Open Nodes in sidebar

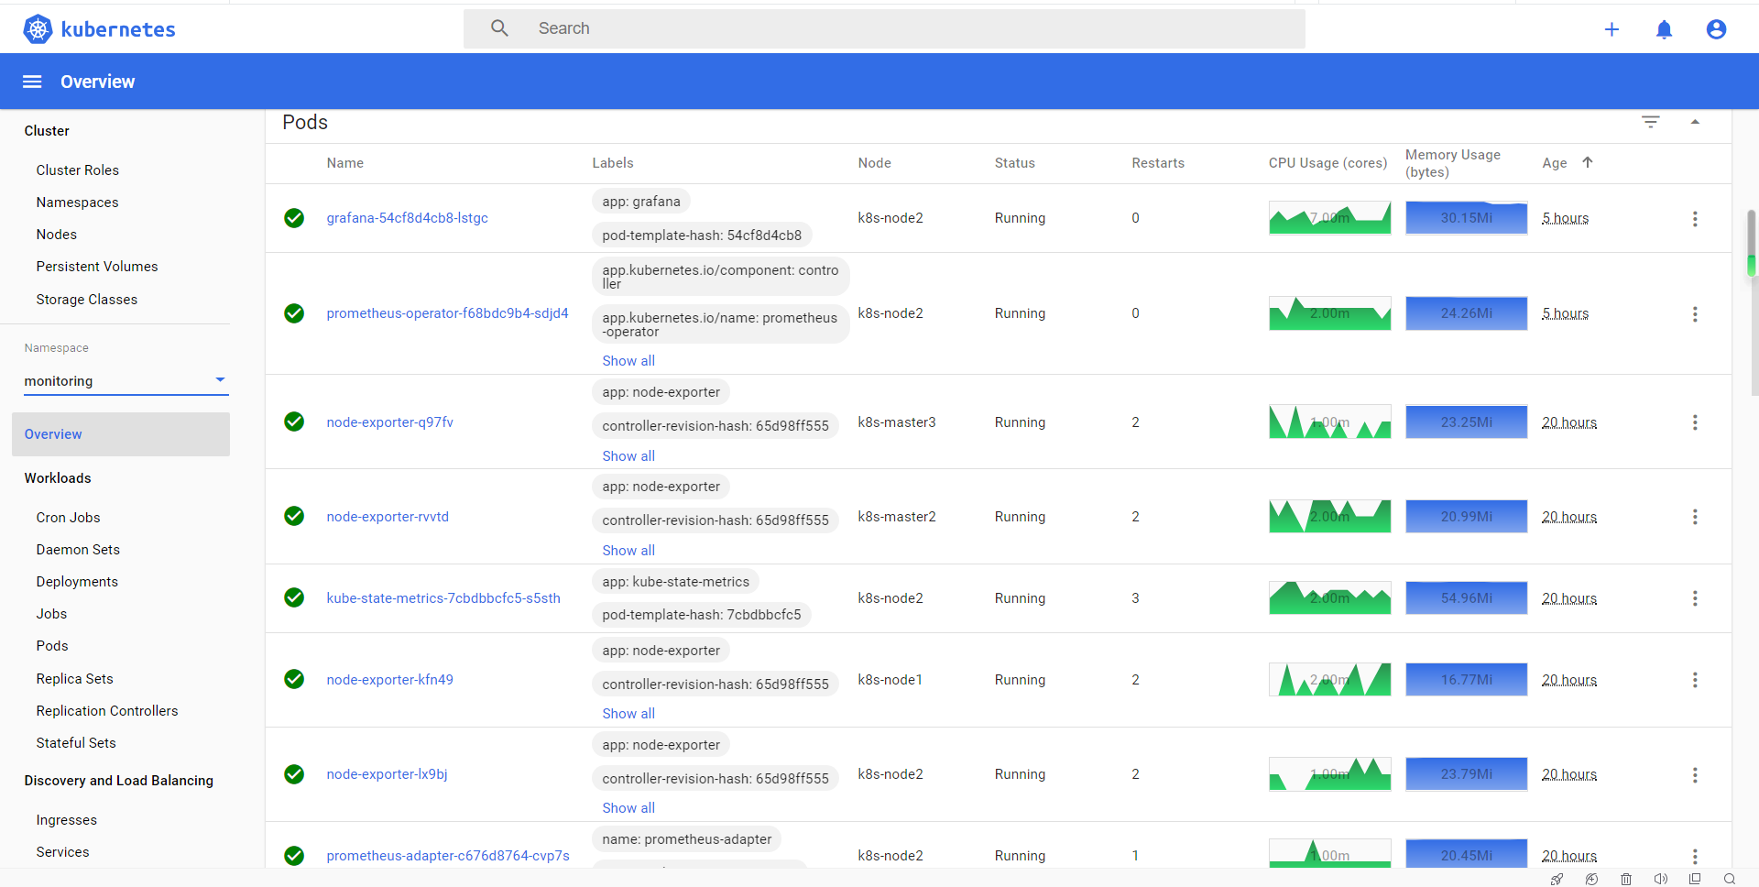57,235
